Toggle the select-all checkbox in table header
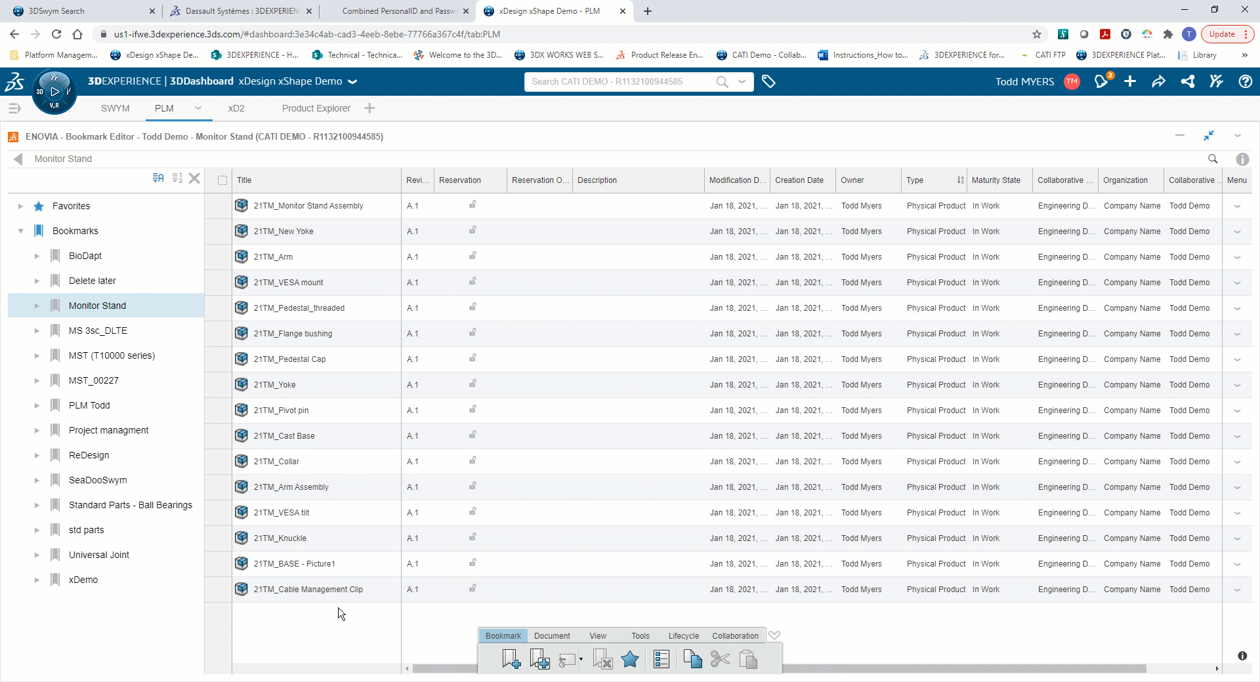 222,180
